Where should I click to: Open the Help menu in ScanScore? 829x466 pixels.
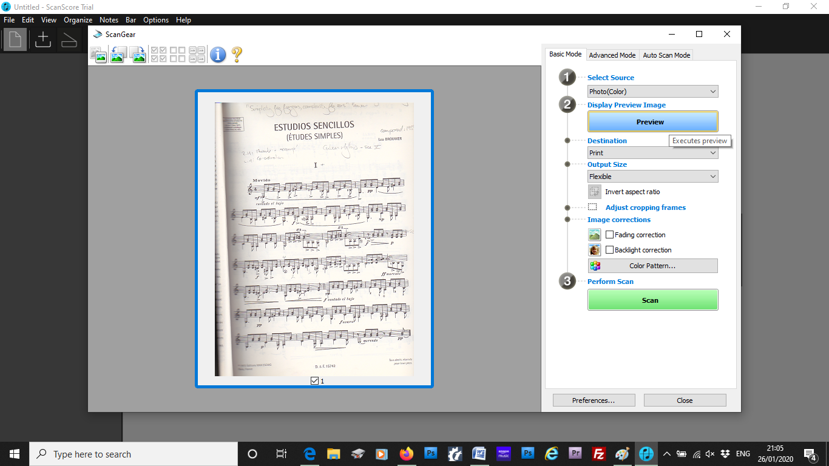[183, 20]
